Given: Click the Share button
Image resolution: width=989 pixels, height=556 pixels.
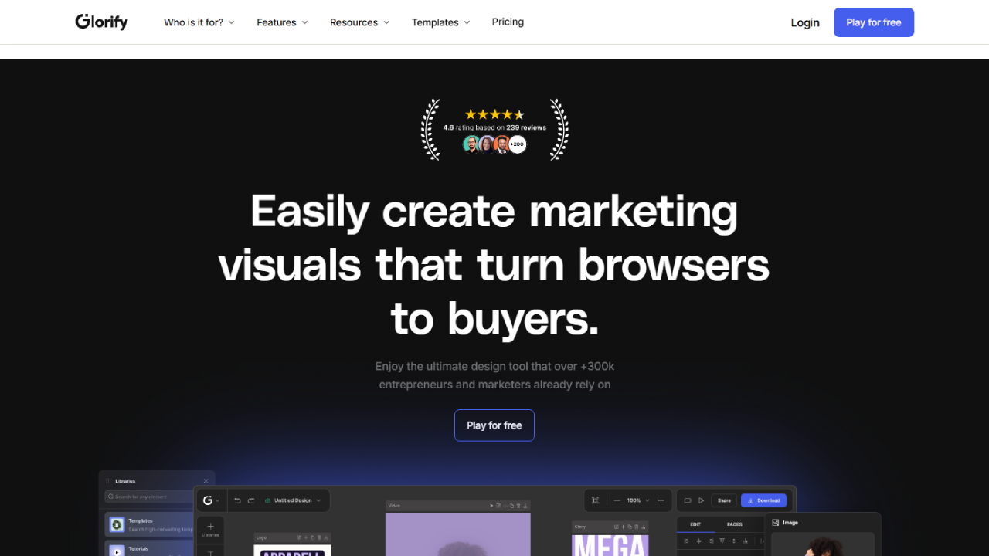Looking at the screenshot, I should pos(724,500).
